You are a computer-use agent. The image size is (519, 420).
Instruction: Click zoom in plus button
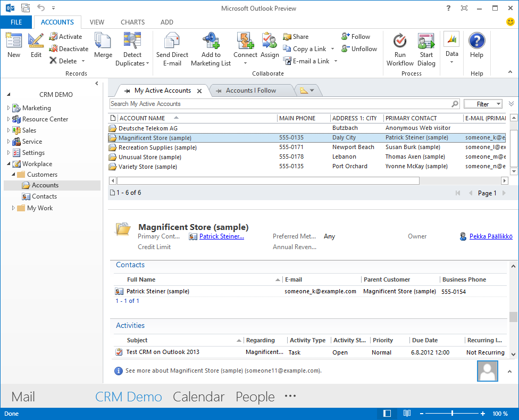click(x=483, y=414)
